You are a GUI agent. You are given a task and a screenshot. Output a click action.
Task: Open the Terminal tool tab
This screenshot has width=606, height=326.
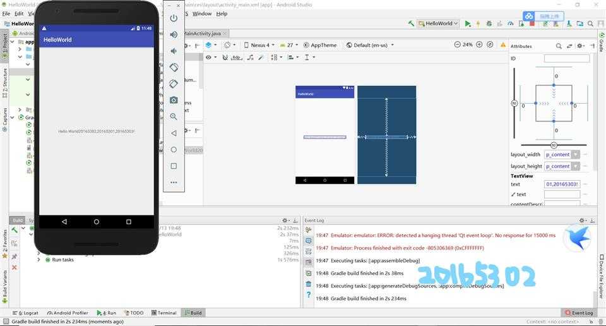click(x=164, y=313)
